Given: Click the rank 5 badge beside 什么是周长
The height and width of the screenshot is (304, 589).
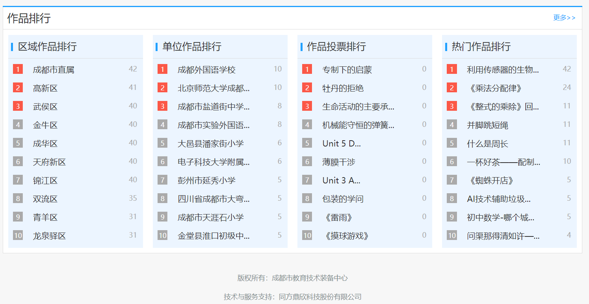Looking at the screenshot, I should (x=451, y=143).
